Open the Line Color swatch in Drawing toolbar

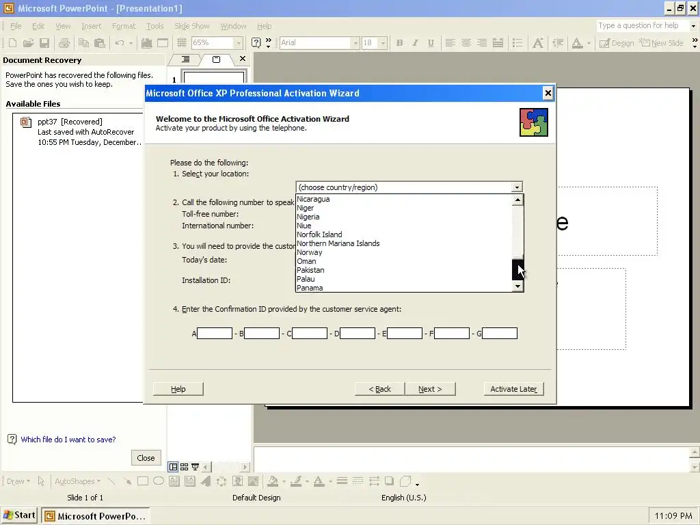point(295,481)
